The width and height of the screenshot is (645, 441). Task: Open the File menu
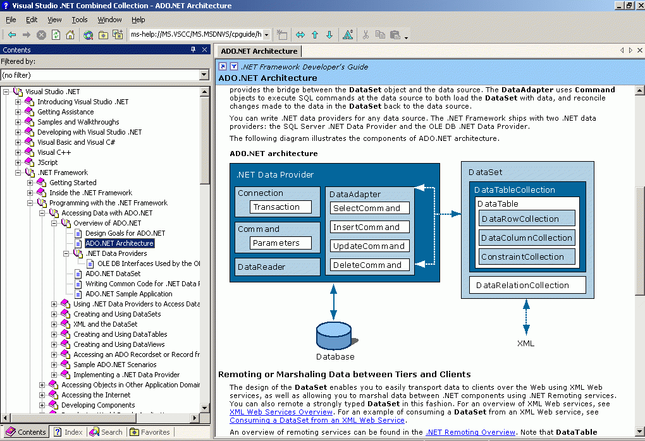click(11, 20)
